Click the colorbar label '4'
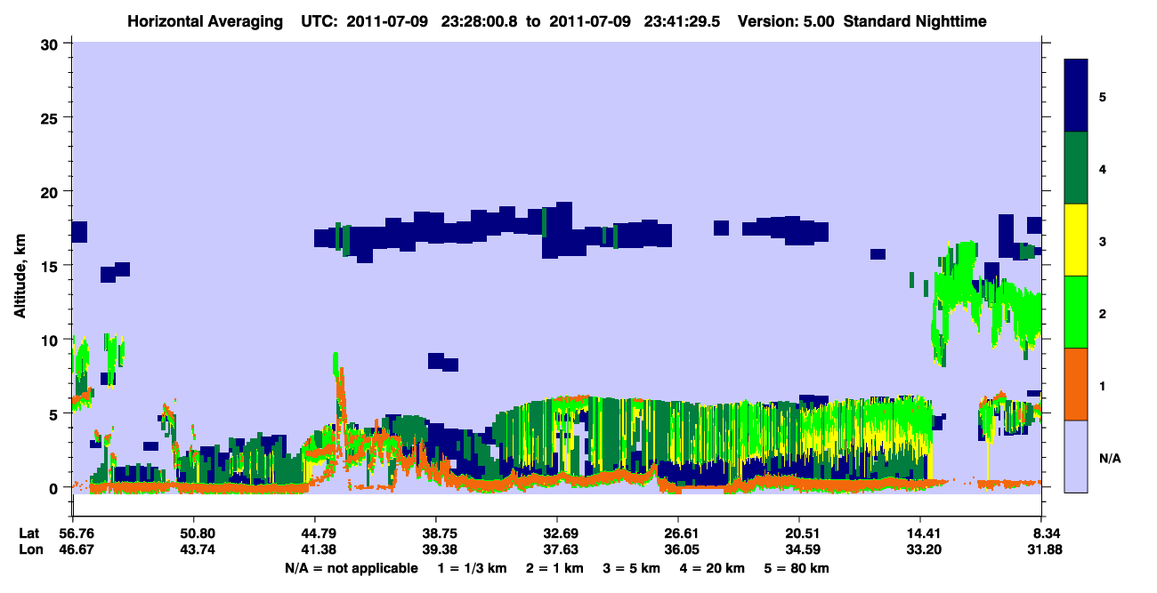The width and height of the screenshot is (1157, 593). point(1103,168)
